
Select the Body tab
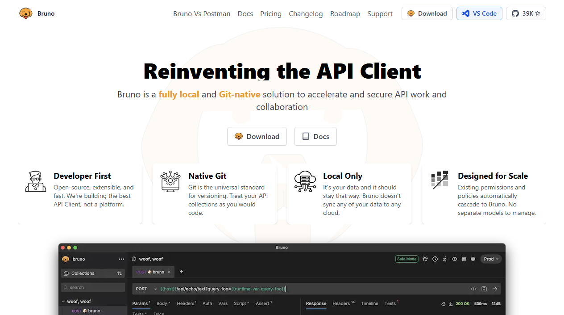coord(163,304)
